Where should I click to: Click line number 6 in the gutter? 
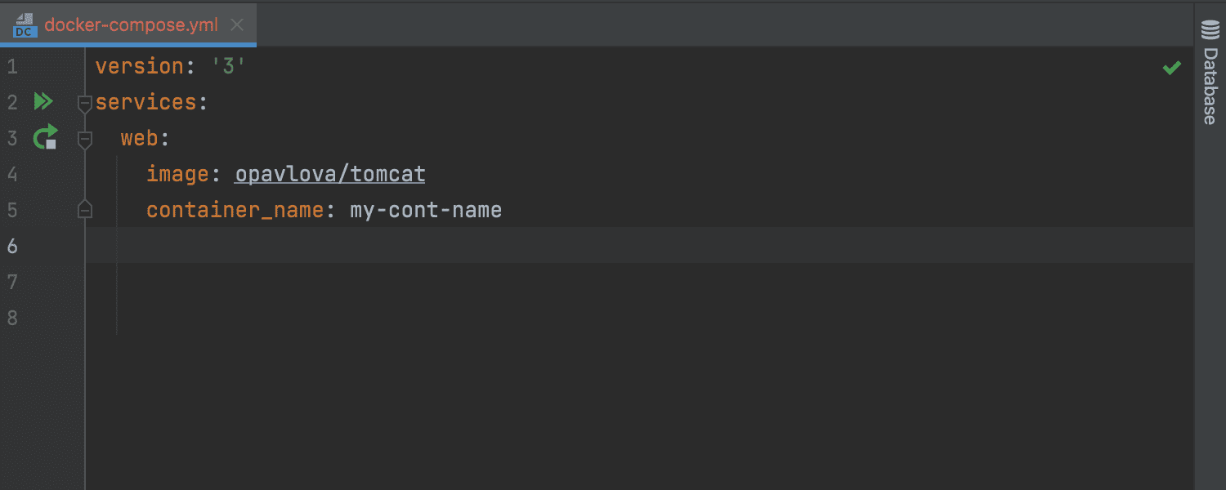(11, 246)
